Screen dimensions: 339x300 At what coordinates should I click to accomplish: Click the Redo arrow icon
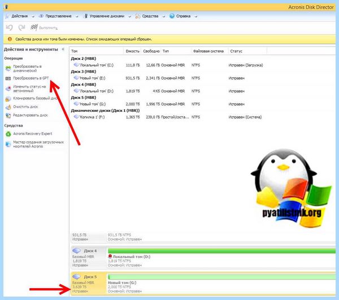21,28
